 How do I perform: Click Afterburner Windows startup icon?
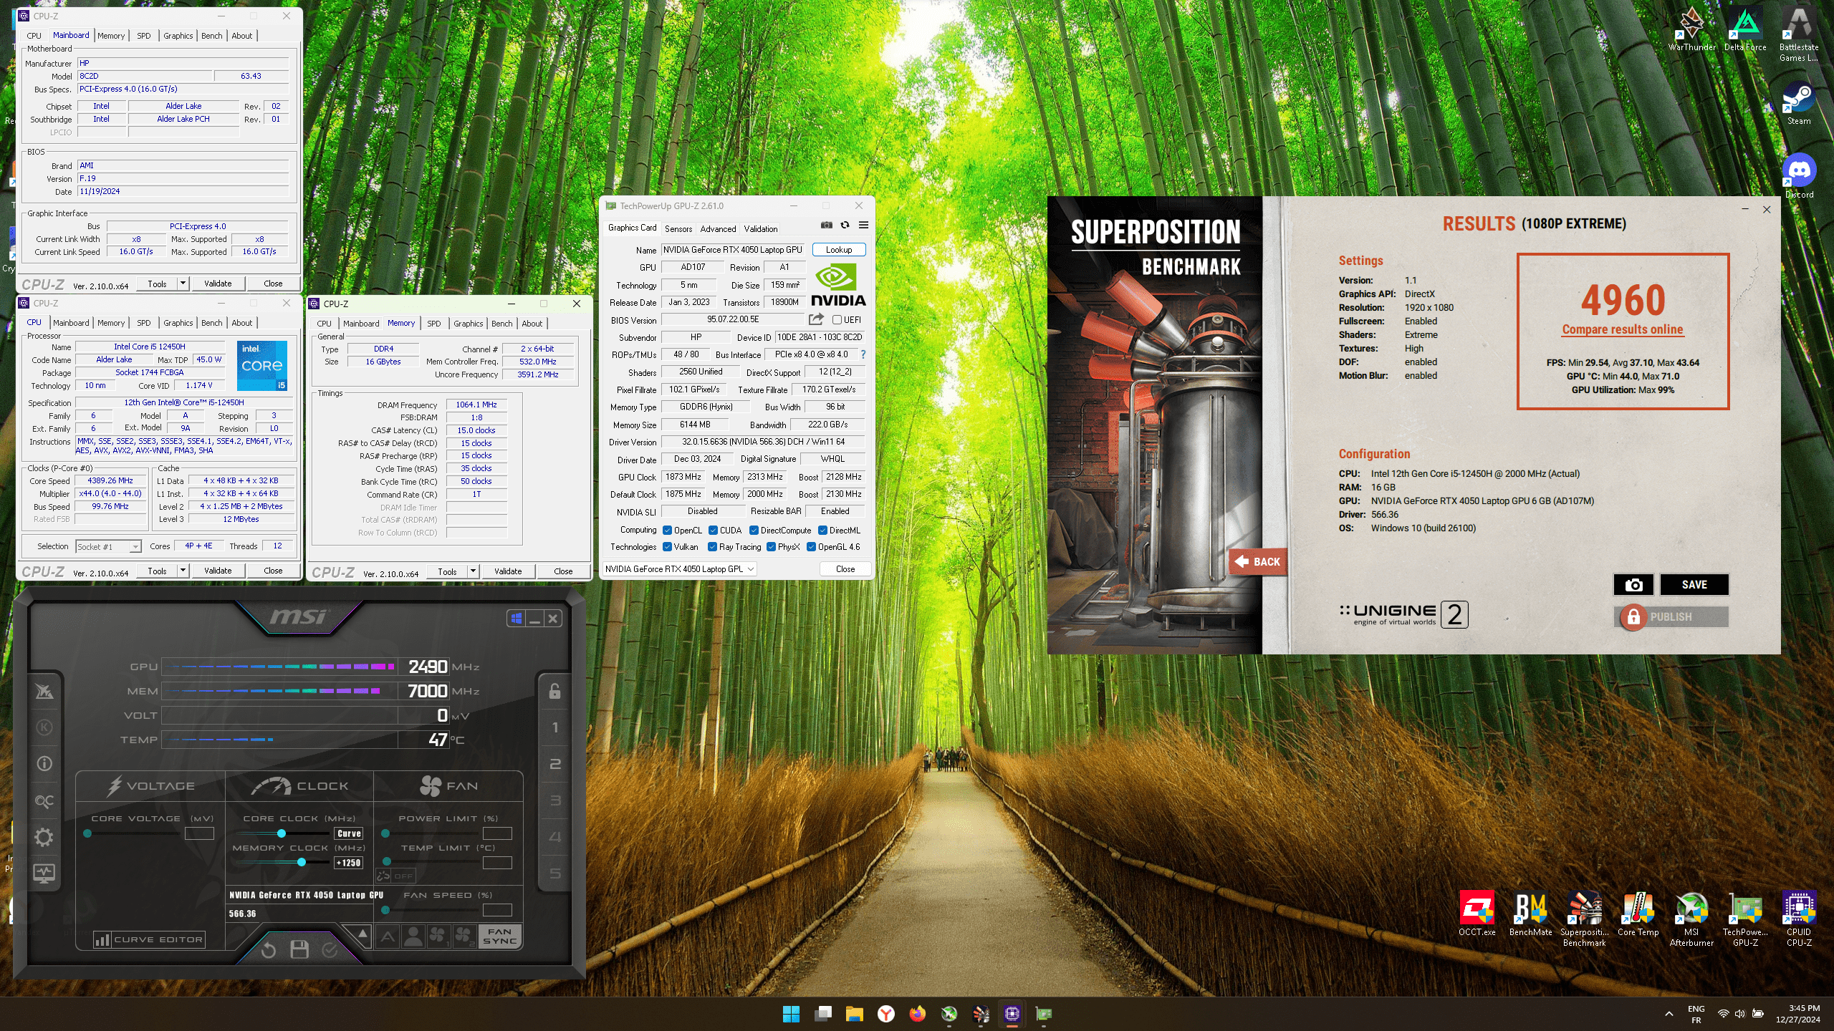point(516,619)
